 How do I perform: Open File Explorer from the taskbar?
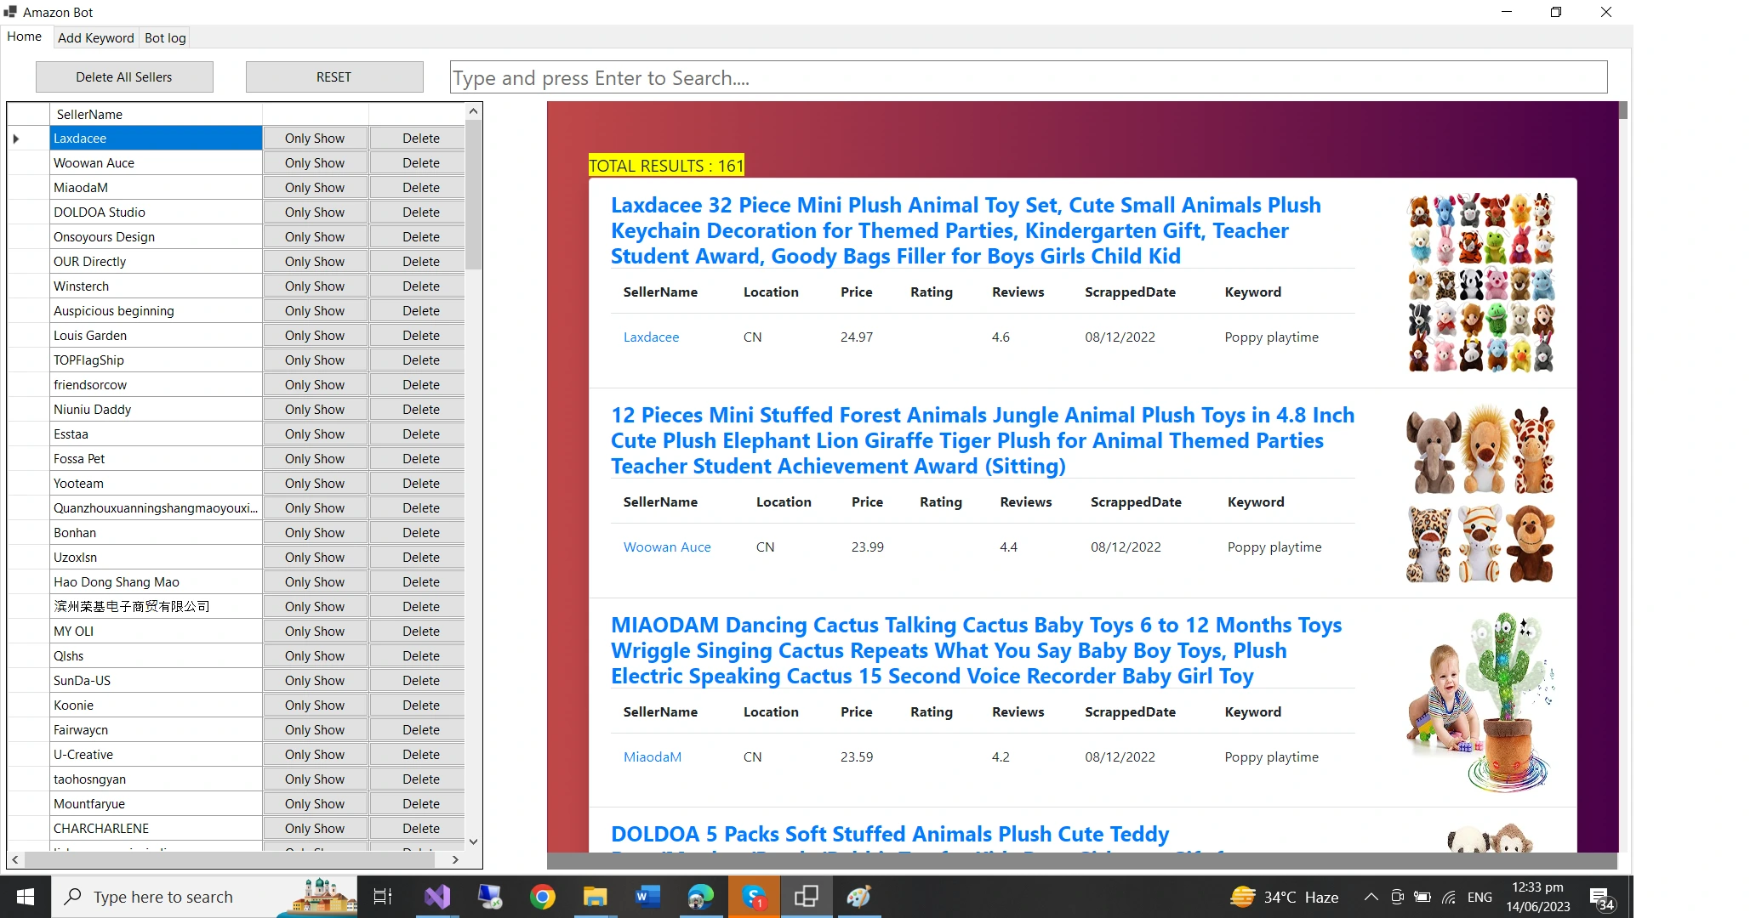[595, 897]
